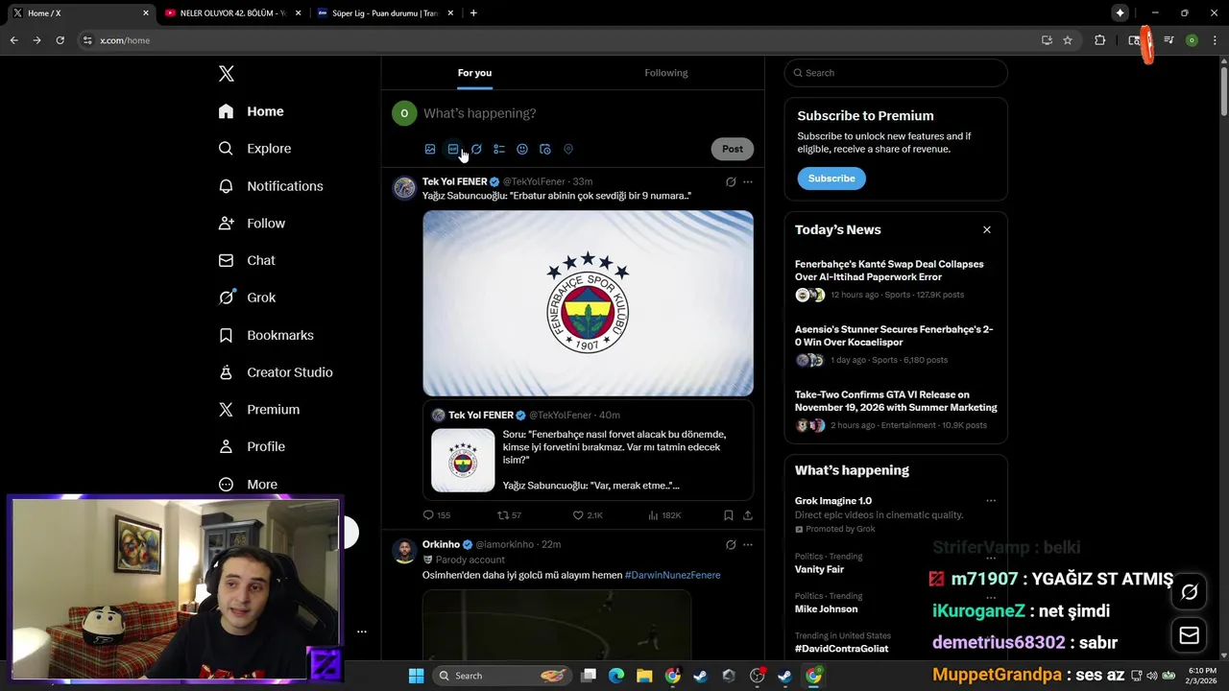Share the Tek Yol FENER post
The width and height of the screenshot is (1229, 691).
pyautogui.click(x=748, y=515)
